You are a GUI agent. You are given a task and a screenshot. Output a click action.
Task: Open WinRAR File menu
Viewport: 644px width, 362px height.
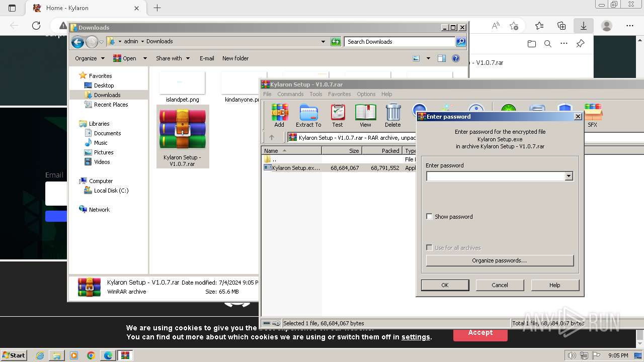click(x=267, y=94)
